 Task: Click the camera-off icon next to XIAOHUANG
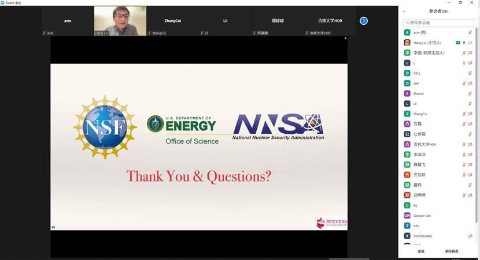tap(470, 236)
